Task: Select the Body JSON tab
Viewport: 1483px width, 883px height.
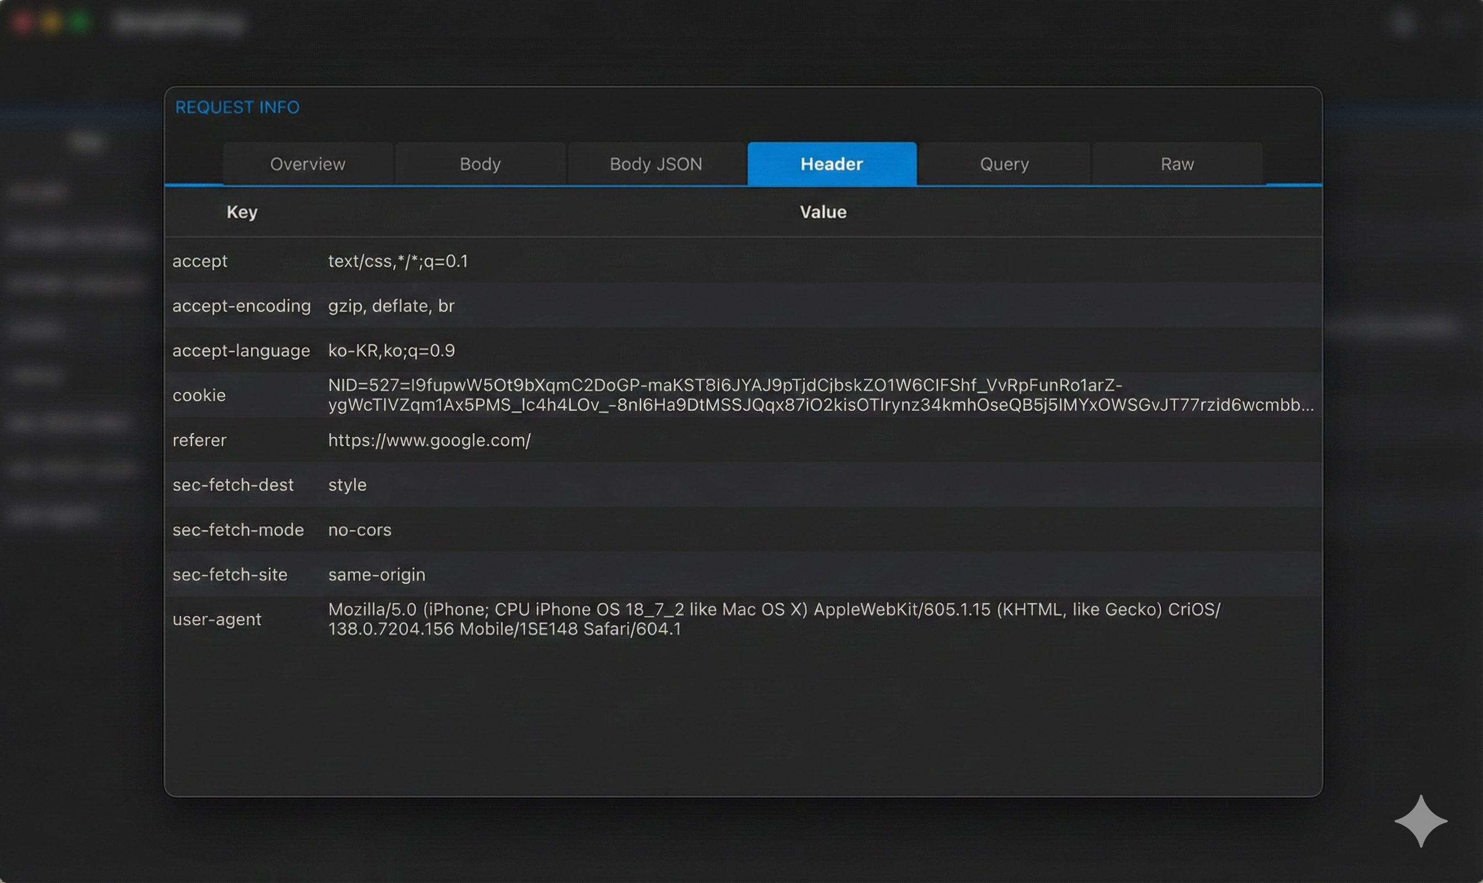Action: click(x=655, y=163)
